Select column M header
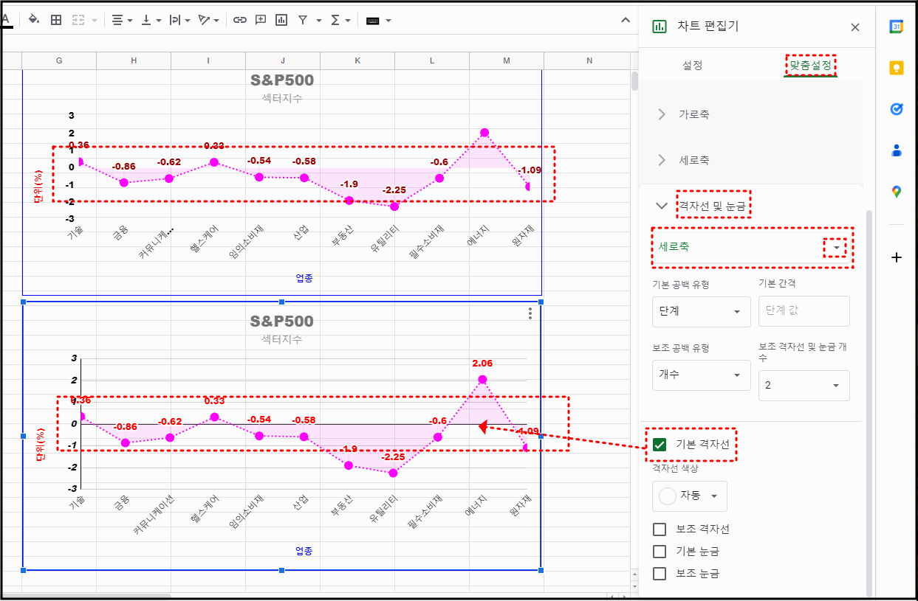 click(507, 60)
